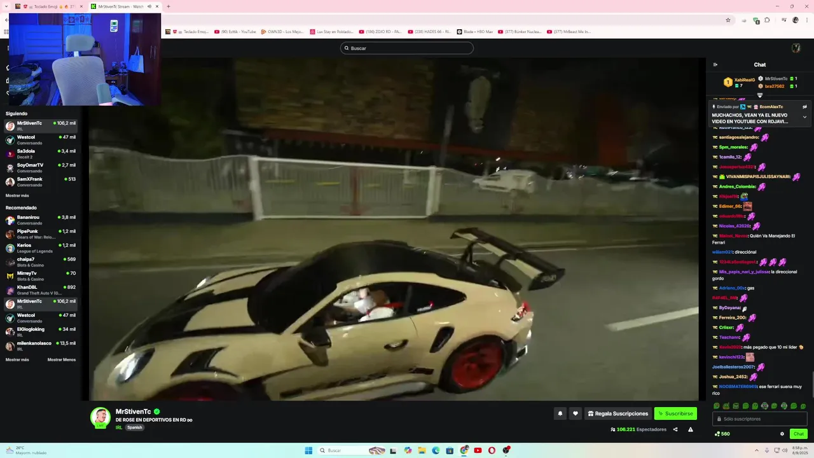This screenshot has height=458, width=814.
Task: Open the Lux Stay en Poblado bookmark
Action: [332, 31]
